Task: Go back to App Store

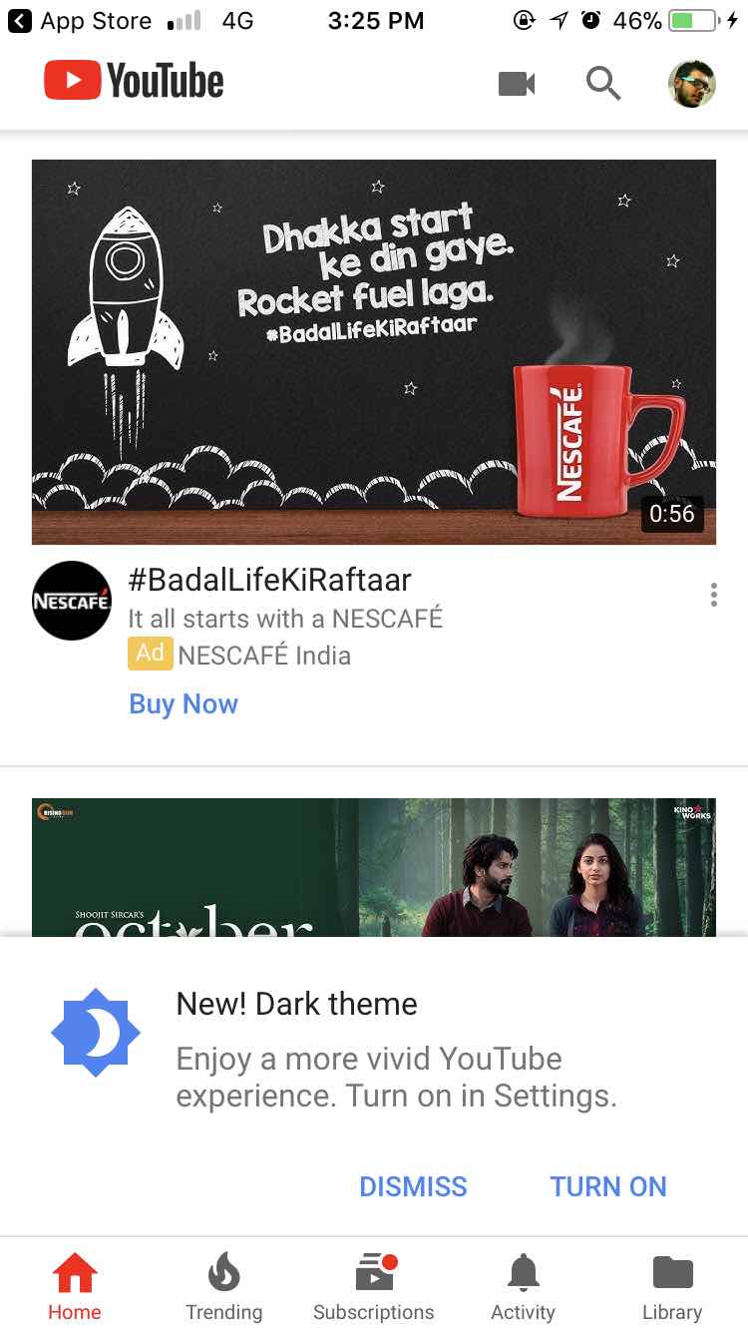Action: click(x=80, y=20)
